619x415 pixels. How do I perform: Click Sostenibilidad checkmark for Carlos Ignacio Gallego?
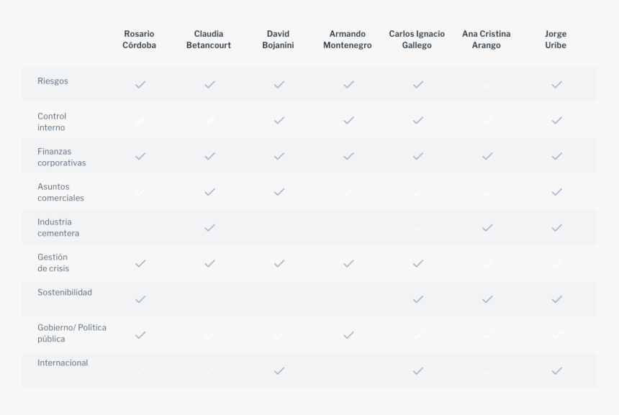click(x=418, y=299)
